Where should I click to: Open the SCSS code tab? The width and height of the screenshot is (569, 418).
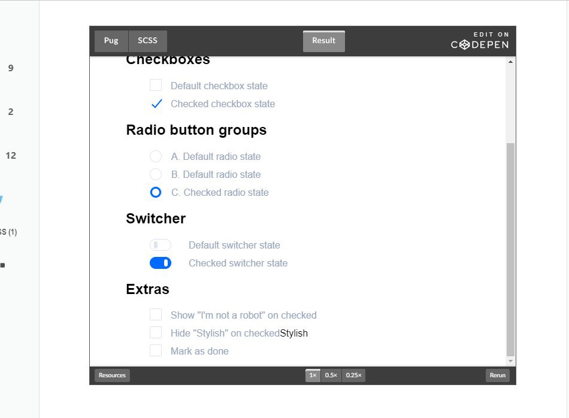click(148, 41)
